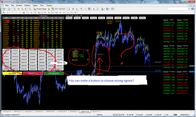Open the Market Watch window icon
196x117 pixels.
pos(15,9)
